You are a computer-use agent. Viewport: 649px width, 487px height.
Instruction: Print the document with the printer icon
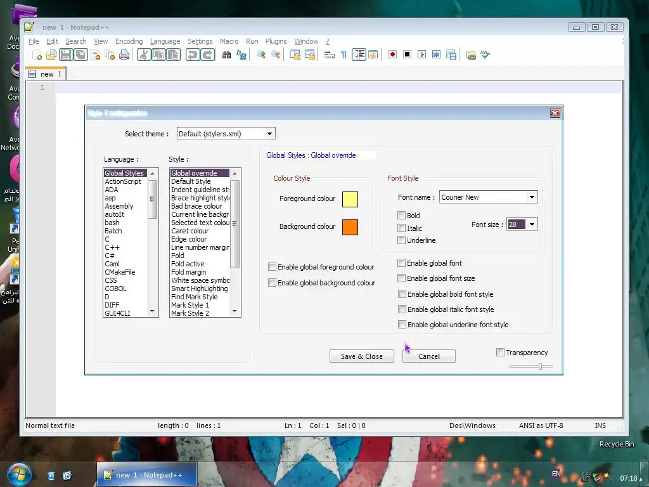click(124, 55)
